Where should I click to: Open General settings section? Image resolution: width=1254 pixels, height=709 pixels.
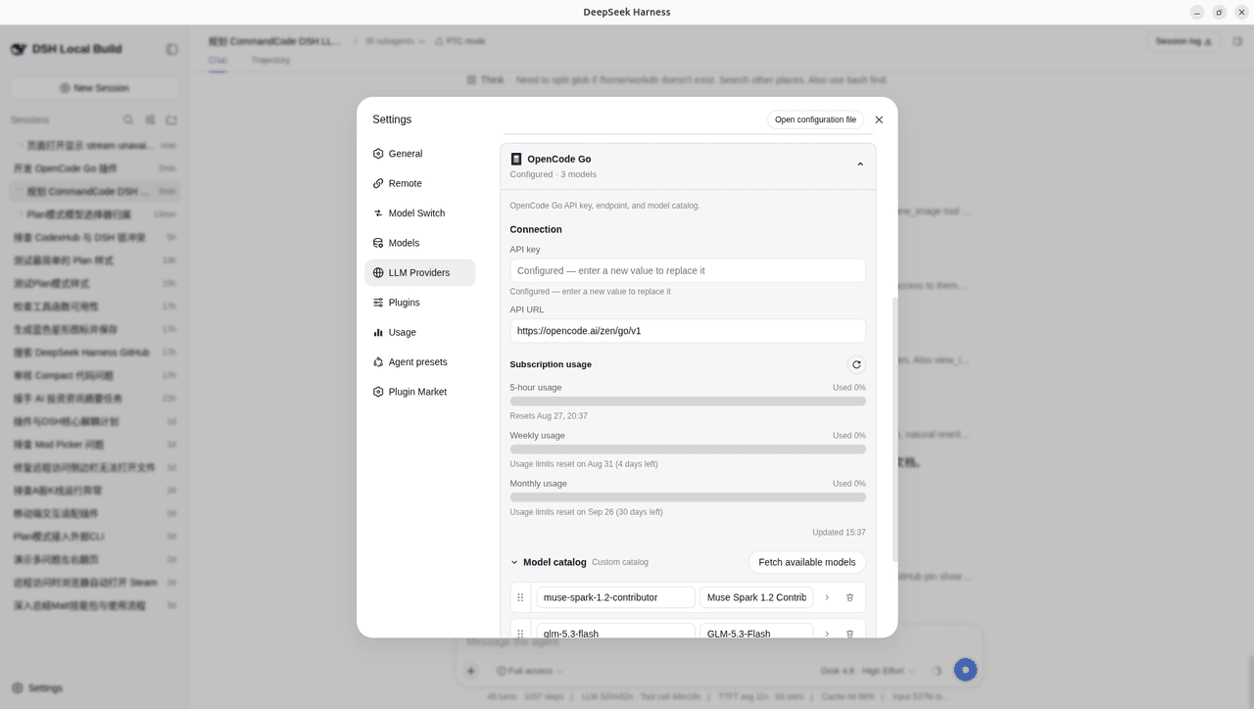pyautogui.click(x=420, y=154)
